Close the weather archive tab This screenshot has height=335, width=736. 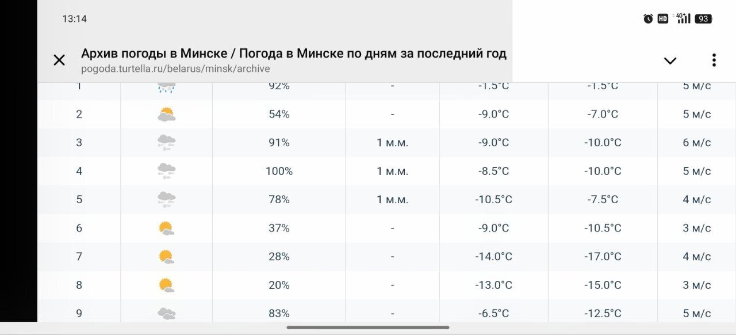(x=59, y=60)
